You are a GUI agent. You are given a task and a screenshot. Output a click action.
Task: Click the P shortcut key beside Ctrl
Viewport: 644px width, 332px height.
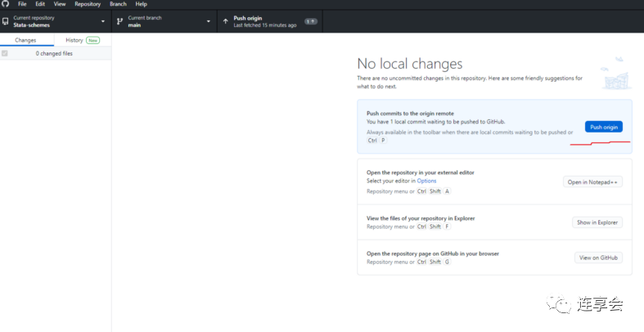[383, 141]
